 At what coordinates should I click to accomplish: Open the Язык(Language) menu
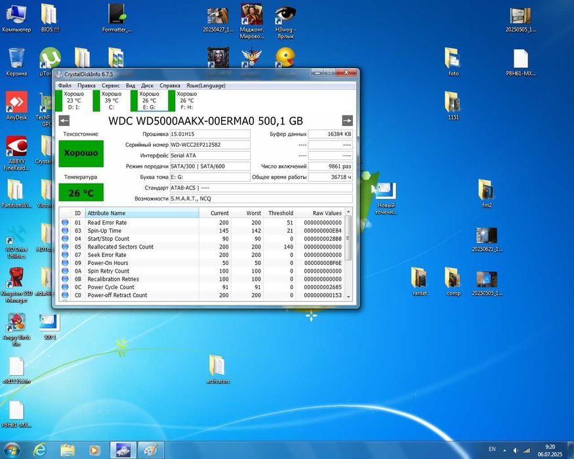[206, 85]
